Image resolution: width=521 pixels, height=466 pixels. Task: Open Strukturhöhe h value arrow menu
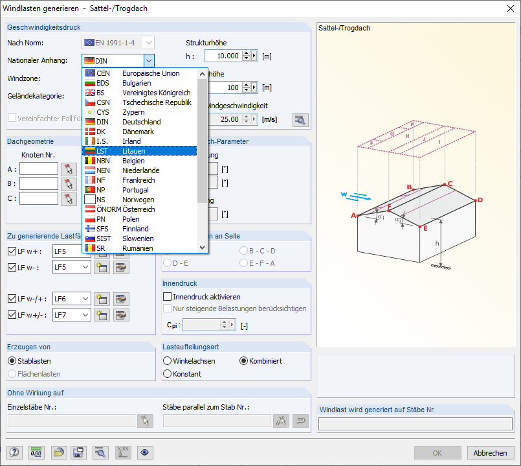coord(254,56)
